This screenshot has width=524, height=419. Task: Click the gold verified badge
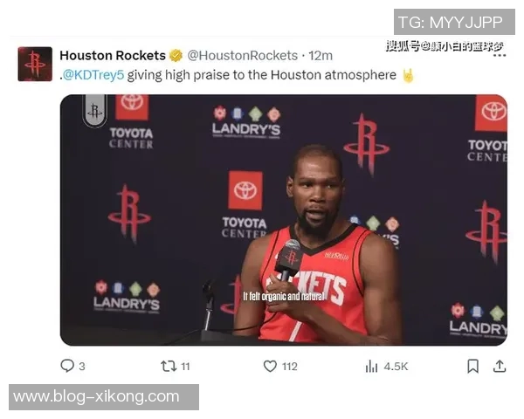pyautogui.click(x=176, y=56)
